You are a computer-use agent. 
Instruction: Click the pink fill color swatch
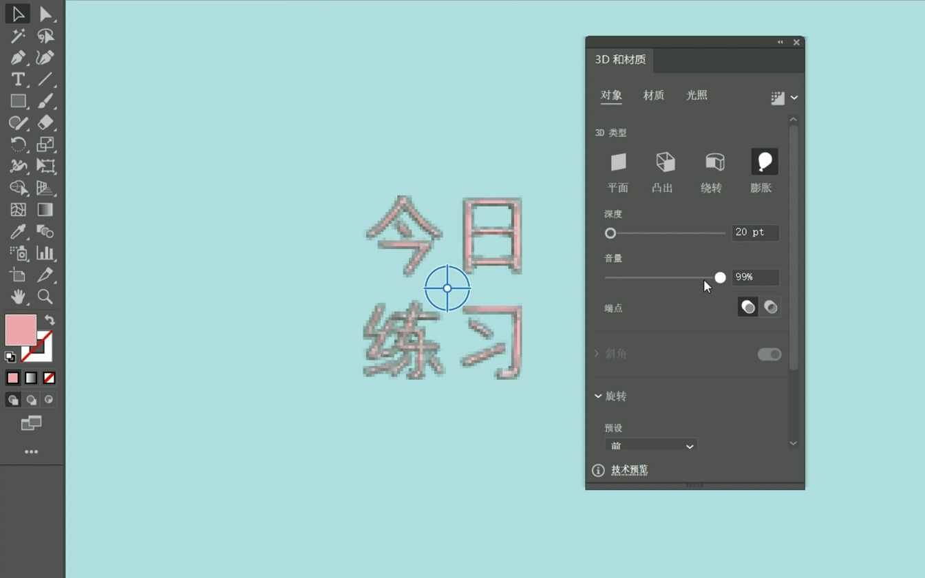pos(20,330)
